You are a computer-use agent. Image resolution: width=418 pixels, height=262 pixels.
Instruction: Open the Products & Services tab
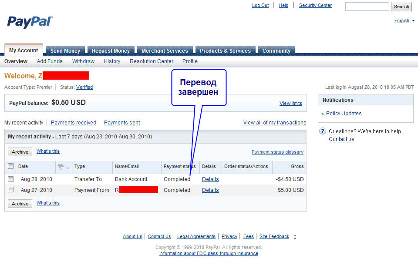tap(225, 50)
